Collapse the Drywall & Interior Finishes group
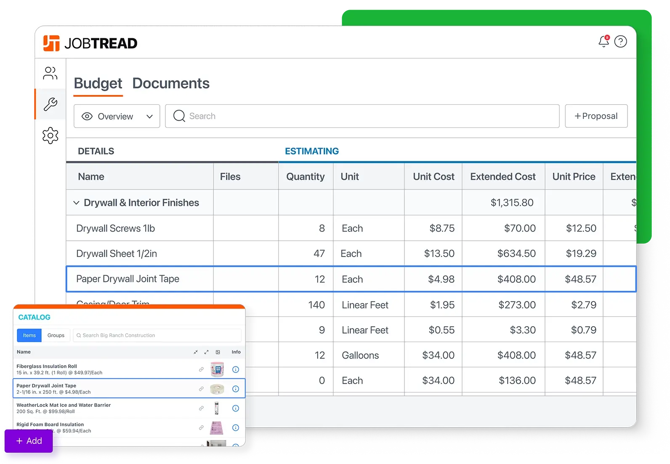670x464 pixels. click(x=76, y=203)
